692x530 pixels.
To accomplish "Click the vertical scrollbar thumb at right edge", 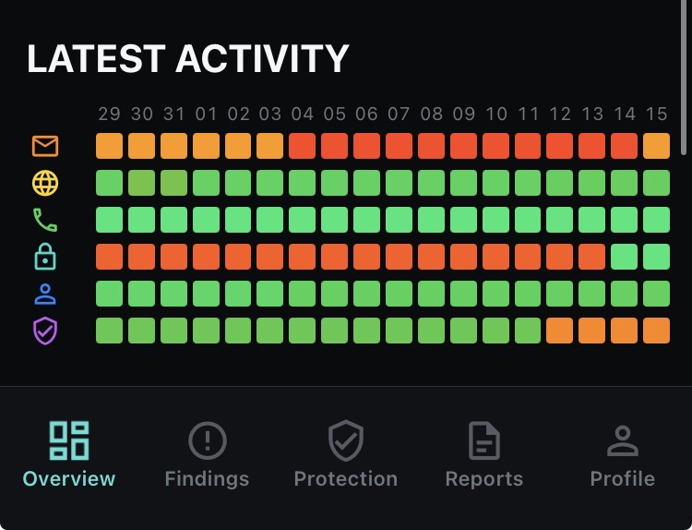I will tap(684, 78).
